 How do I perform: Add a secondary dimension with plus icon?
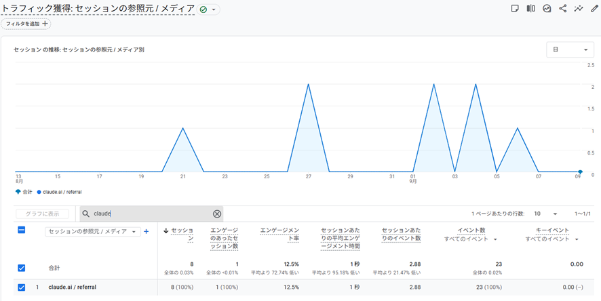pyautogui.click(x=146, y=232)
